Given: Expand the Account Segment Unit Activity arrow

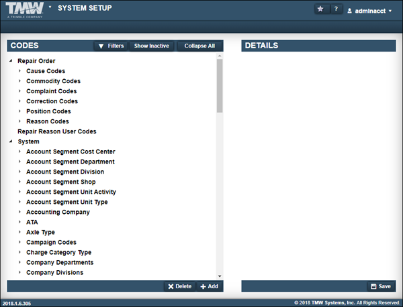Looking at the screenshot, I should click(19, 192).
